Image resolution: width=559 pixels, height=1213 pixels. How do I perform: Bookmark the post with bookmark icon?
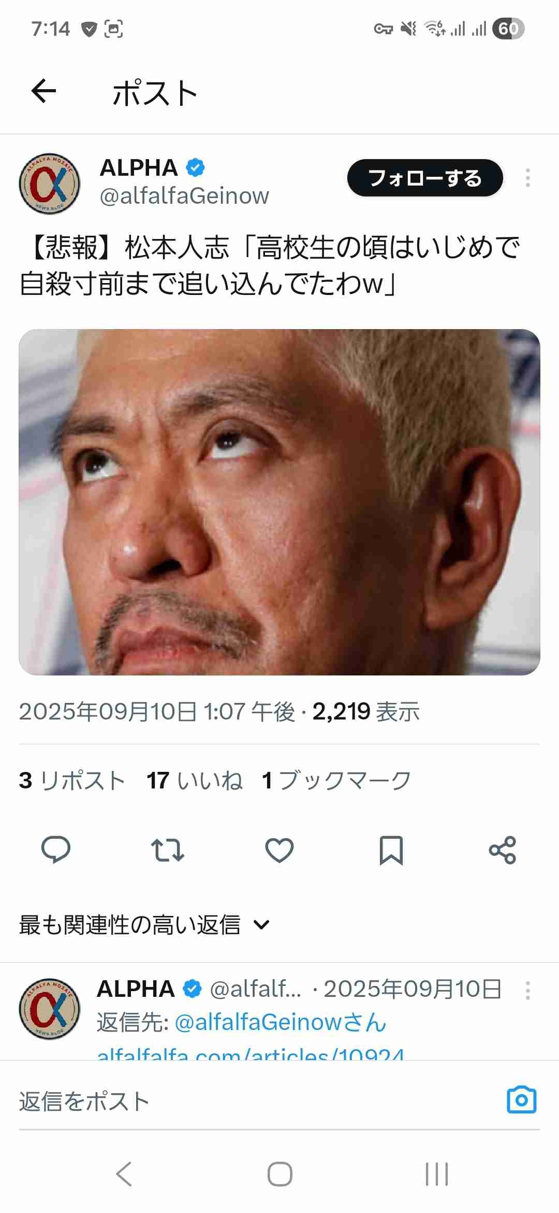click(x=391, y=850)
